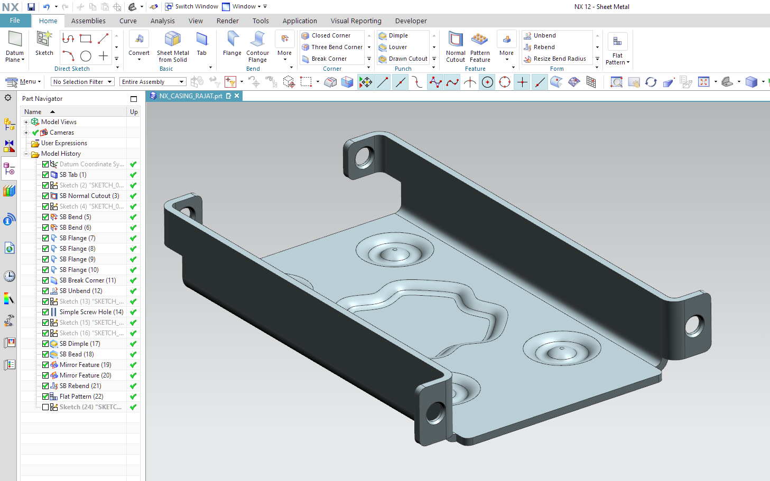Click the Normal Cutout icon
This screenshot has width=770, height=481.
(455, 40)
